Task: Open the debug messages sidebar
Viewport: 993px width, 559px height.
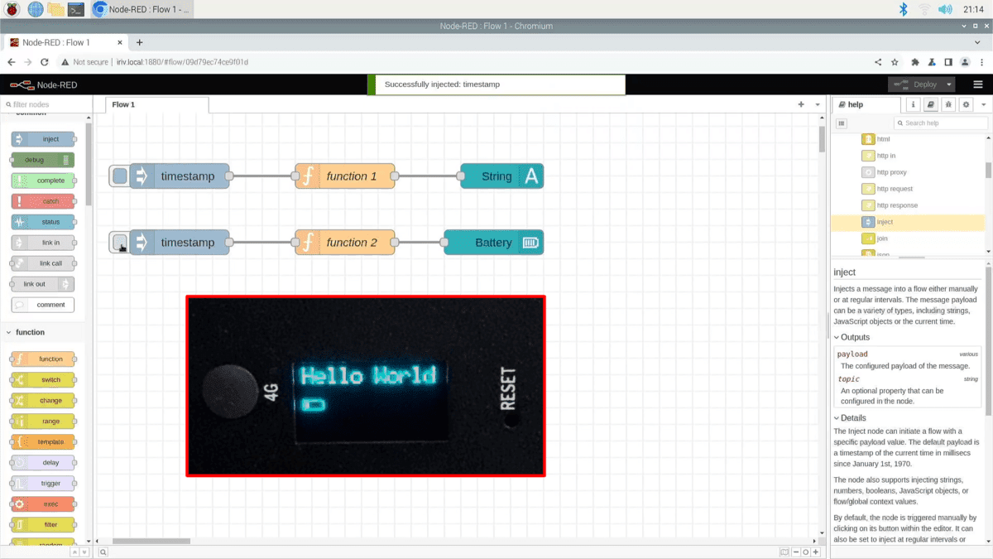Action: point(949,104)
